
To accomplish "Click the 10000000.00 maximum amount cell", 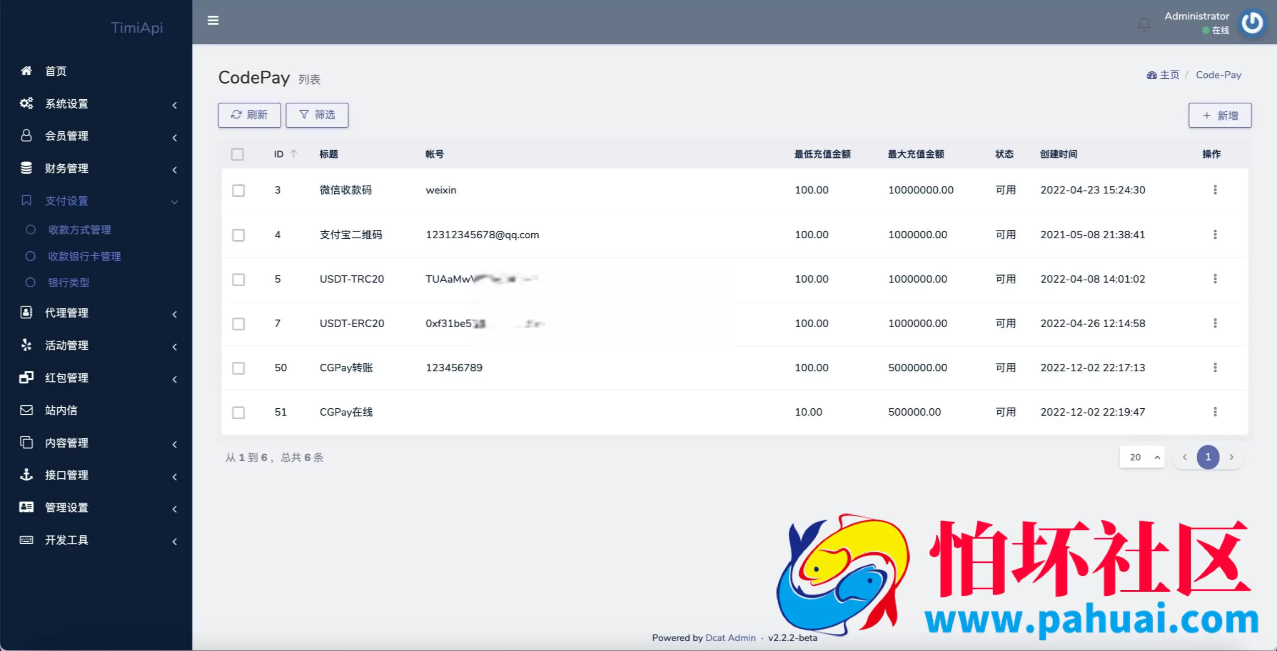I will tap(921, 190).
